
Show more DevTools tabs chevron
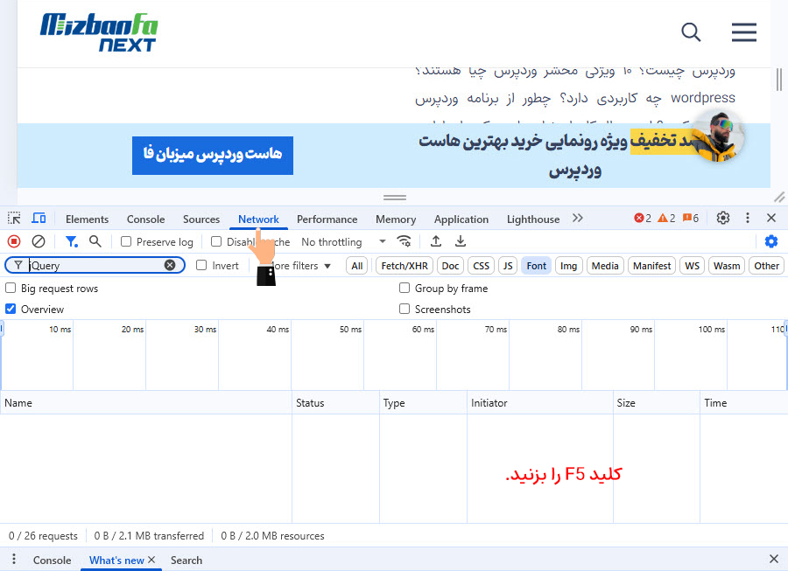click(x=578, y=218)
